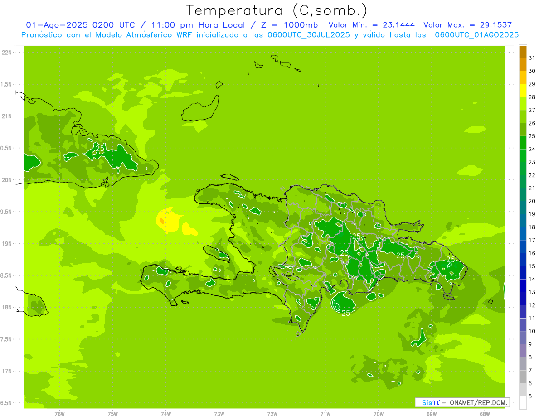Pick the green colorbar segment between 24 and 25
The image size is (544, 420).
(x=523, y=143)
